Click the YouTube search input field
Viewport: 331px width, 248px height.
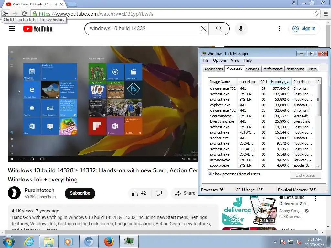coord(144,29)
